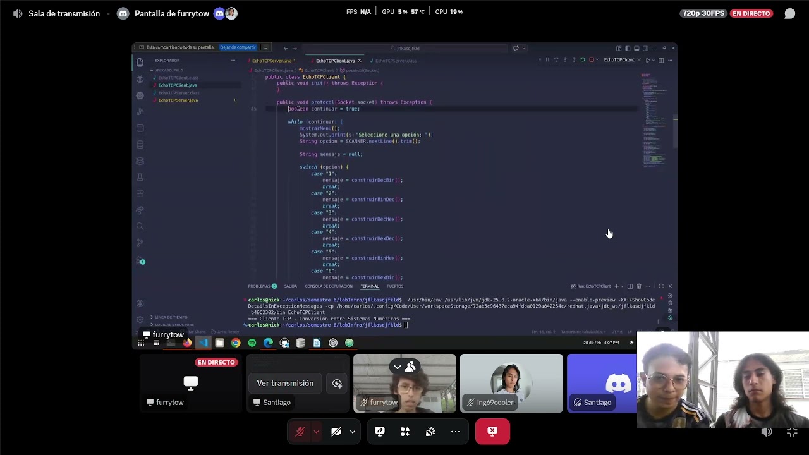The image size is (809, 455).
Task: Click debug step over icon
Action: [556, 59]
